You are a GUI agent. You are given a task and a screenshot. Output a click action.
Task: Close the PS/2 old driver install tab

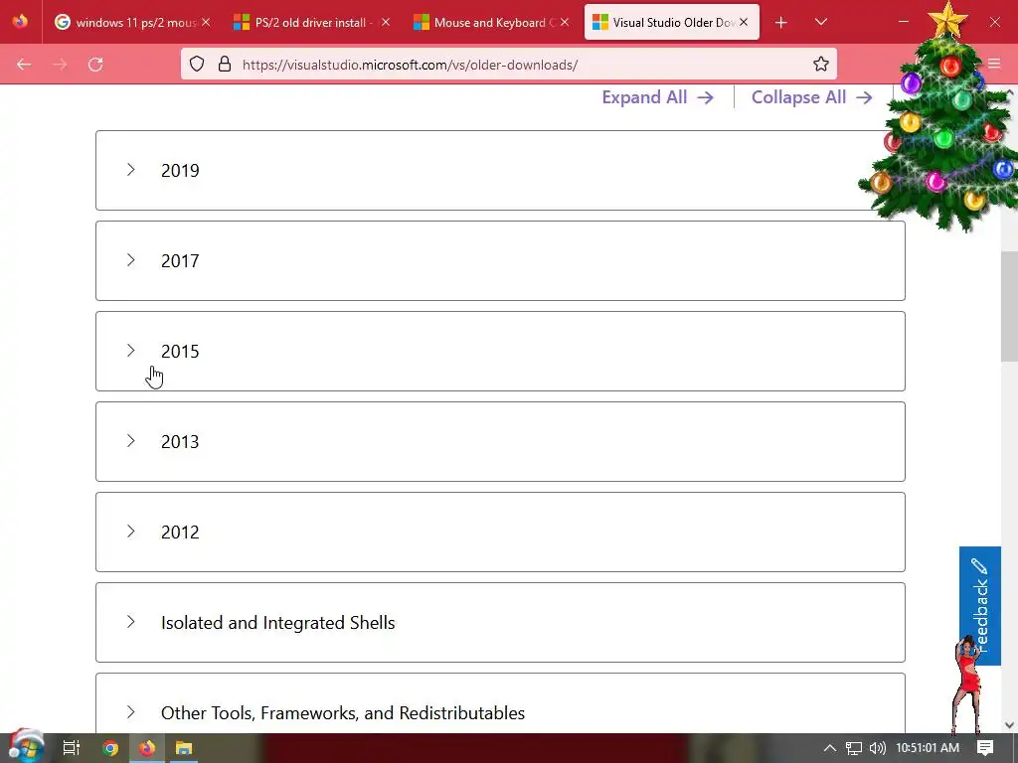[x=385, y=22]
